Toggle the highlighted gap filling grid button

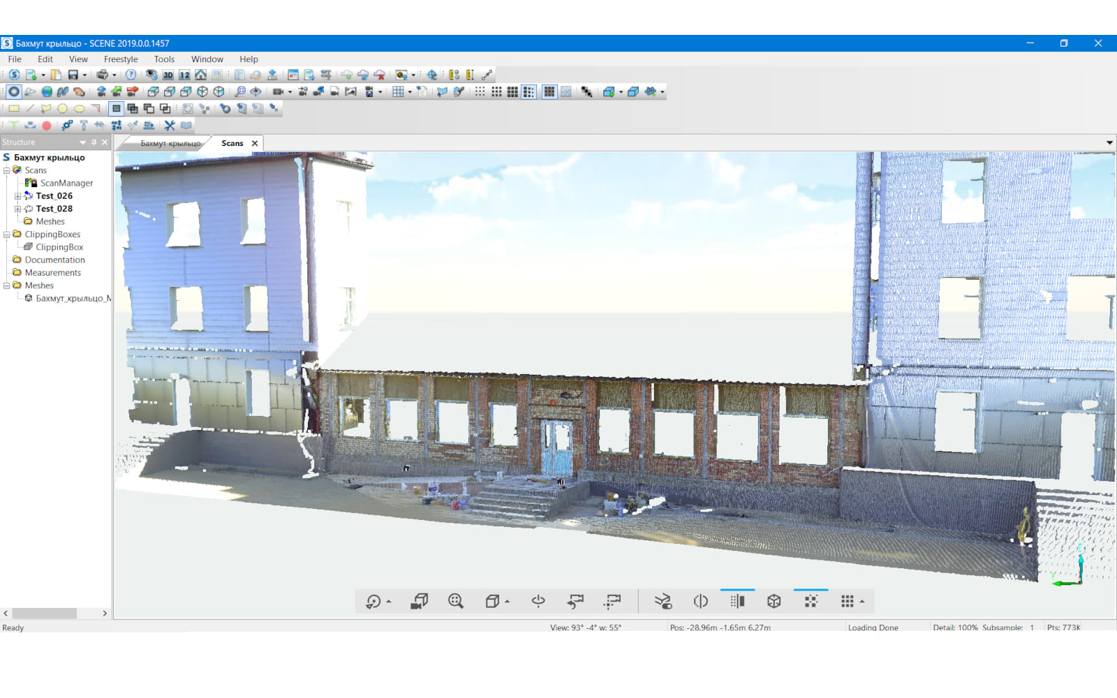[x=549, y=91]
